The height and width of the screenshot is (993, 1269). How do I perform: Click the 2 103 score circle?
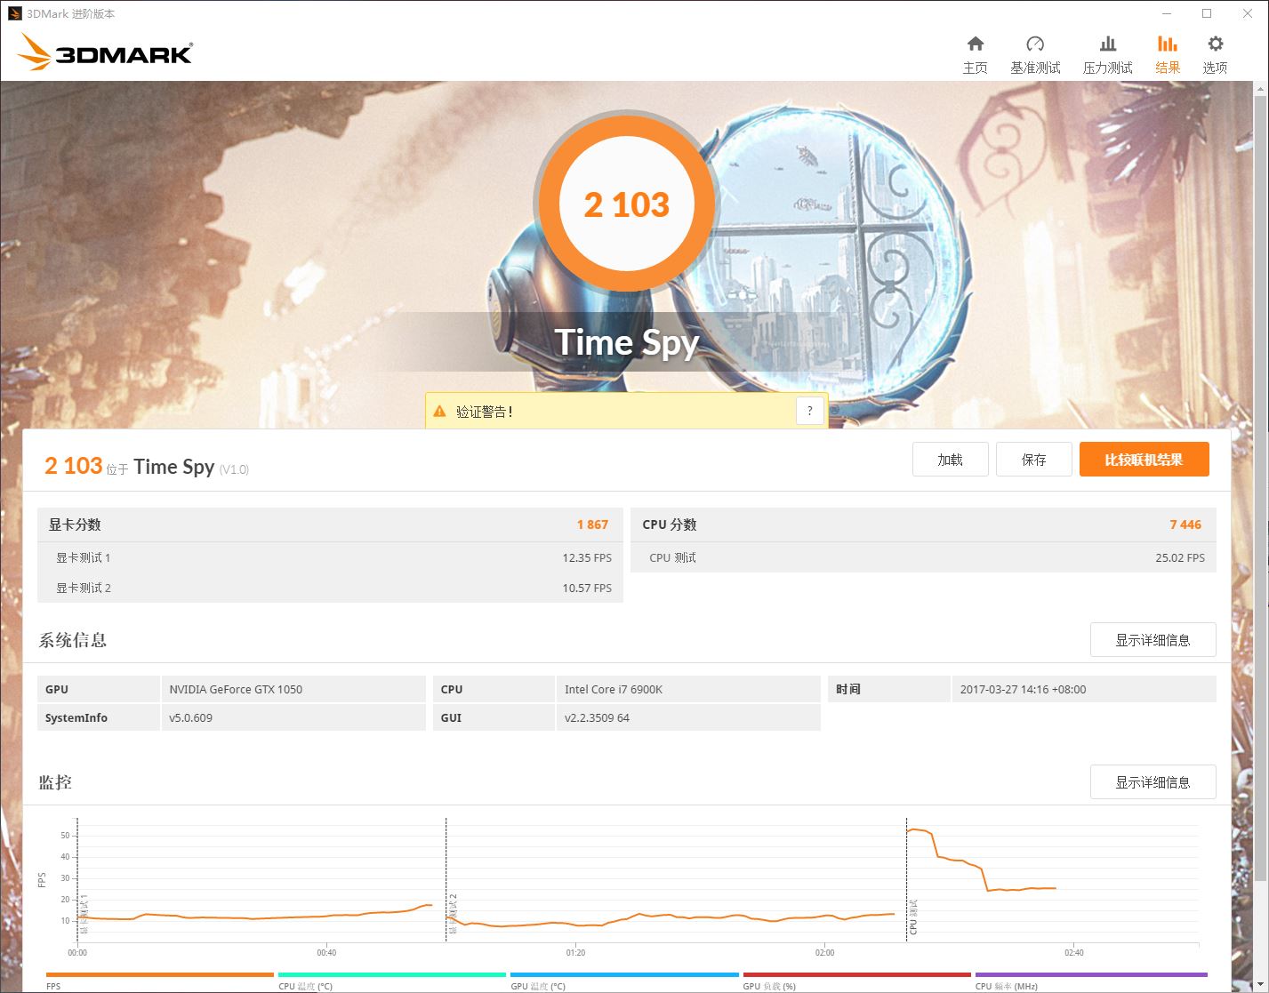point(626,204)
